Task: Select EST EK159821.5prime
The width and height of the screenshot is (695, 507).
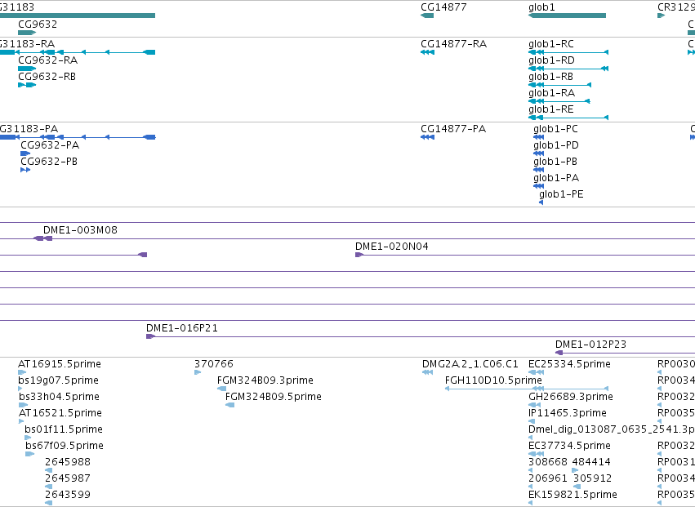Action: coord(572,495)
